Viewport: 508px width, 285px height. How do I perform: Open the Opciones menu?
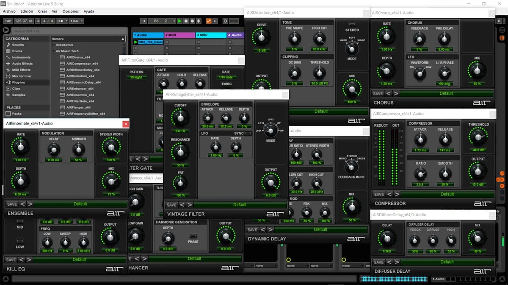[x=71, y=11]
